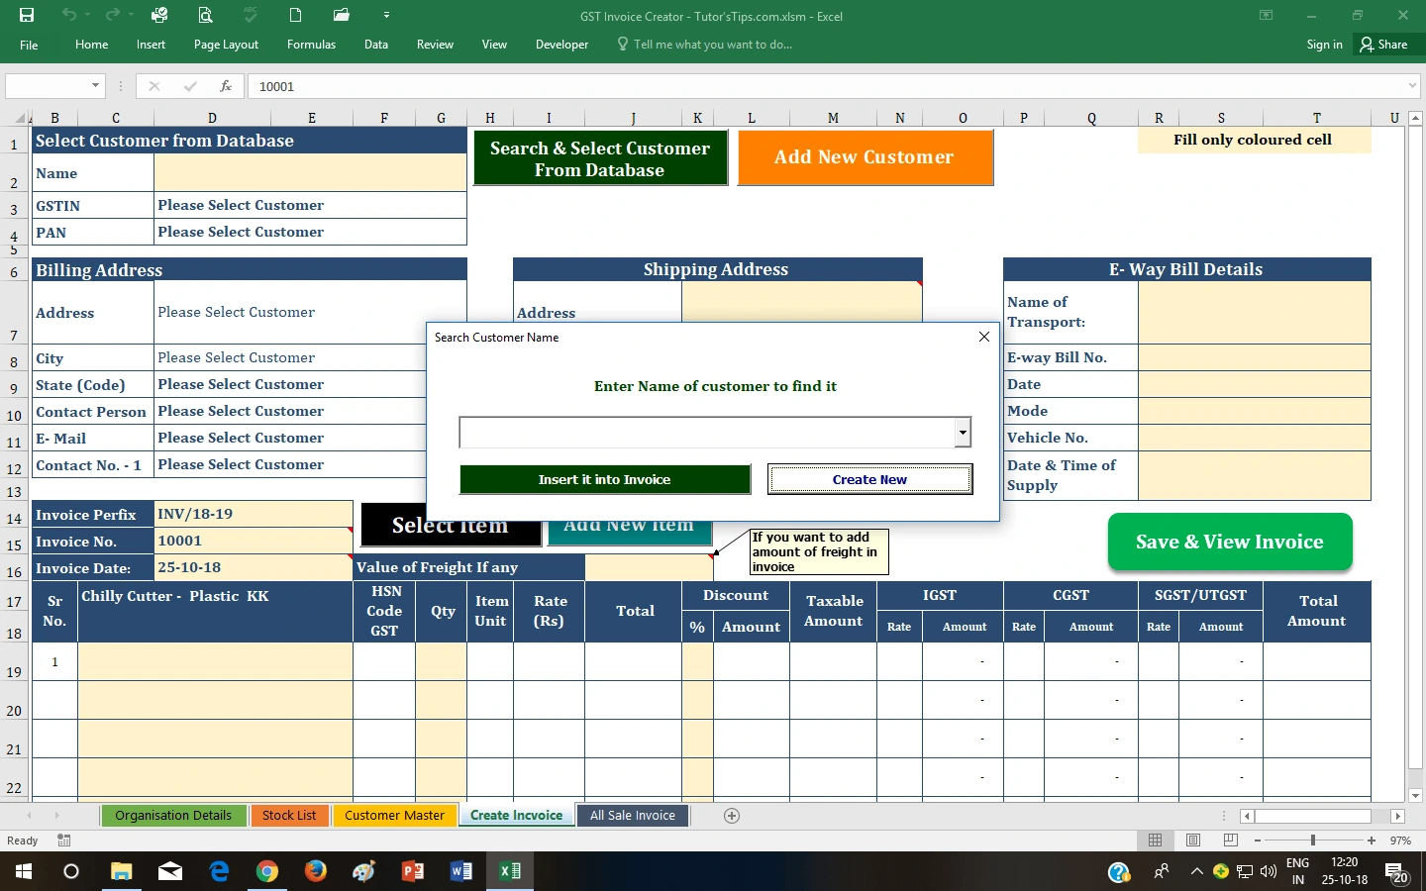Click Search & Select Customer From Database button
Viewport: 1426px width, 891px height.
(600, 158)
